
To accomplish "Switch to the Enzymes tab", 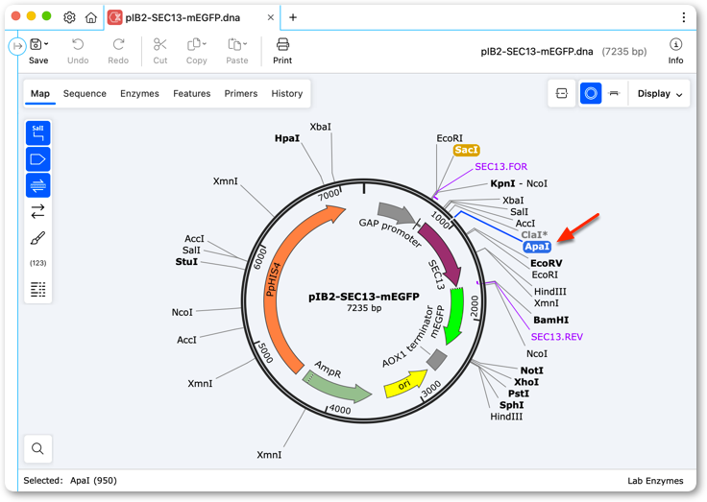I will [140, 94].
